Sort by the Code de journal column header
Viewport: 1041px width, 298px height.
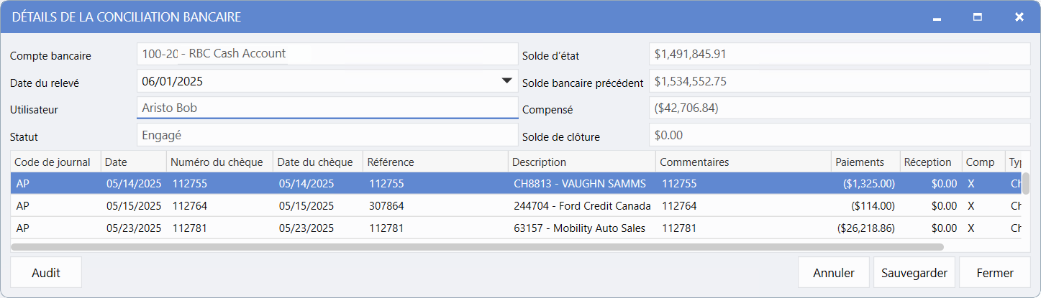pos(55,162)
